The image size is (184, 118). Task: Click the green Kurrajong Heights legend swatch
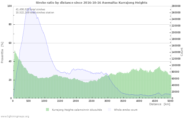(47, 110)
